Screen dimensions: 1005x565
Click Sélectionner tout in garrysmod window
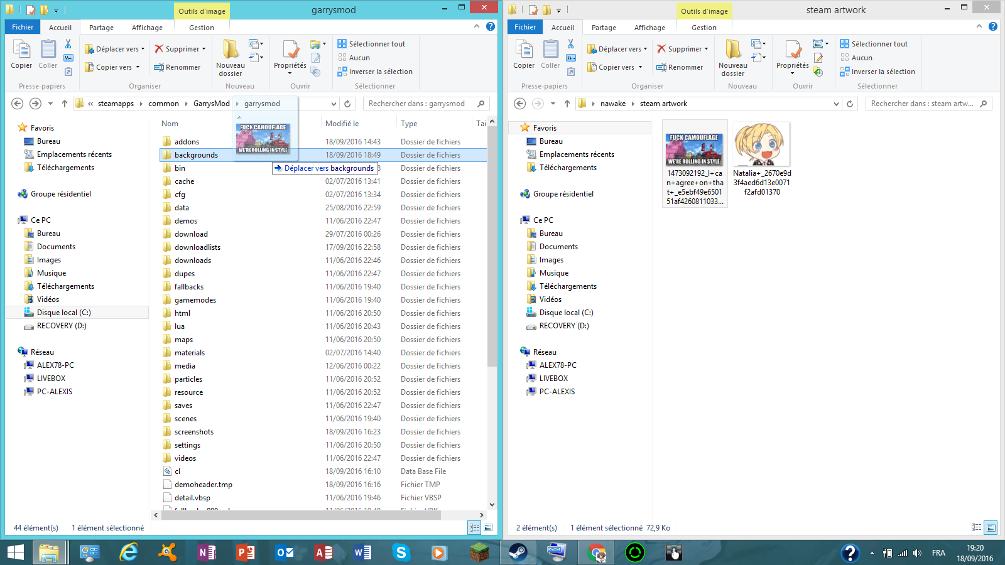click(x=371, y=44)
